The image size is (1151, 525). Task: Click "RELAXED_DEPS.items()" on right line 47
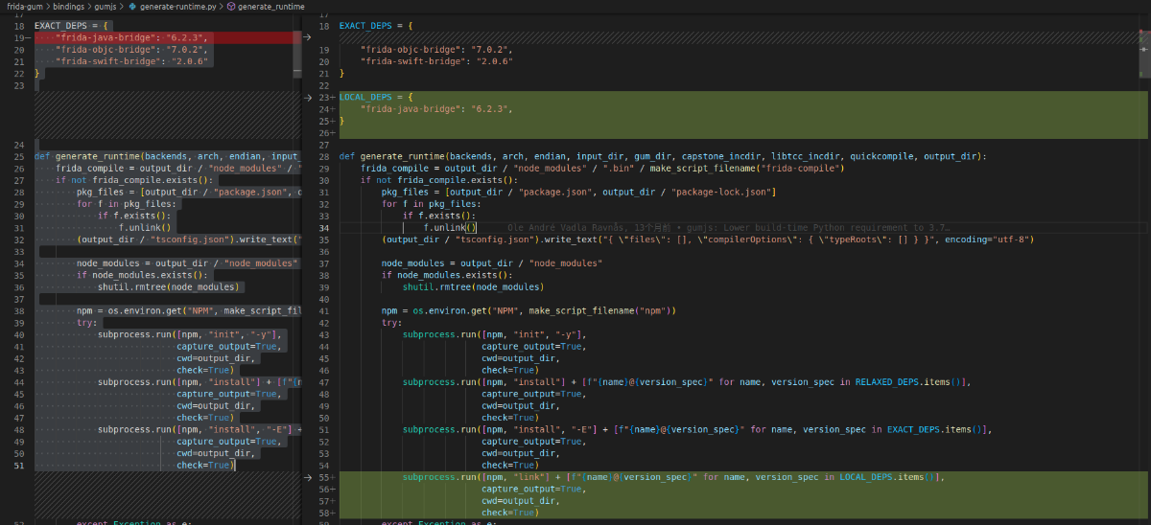[x=911, y=382]
